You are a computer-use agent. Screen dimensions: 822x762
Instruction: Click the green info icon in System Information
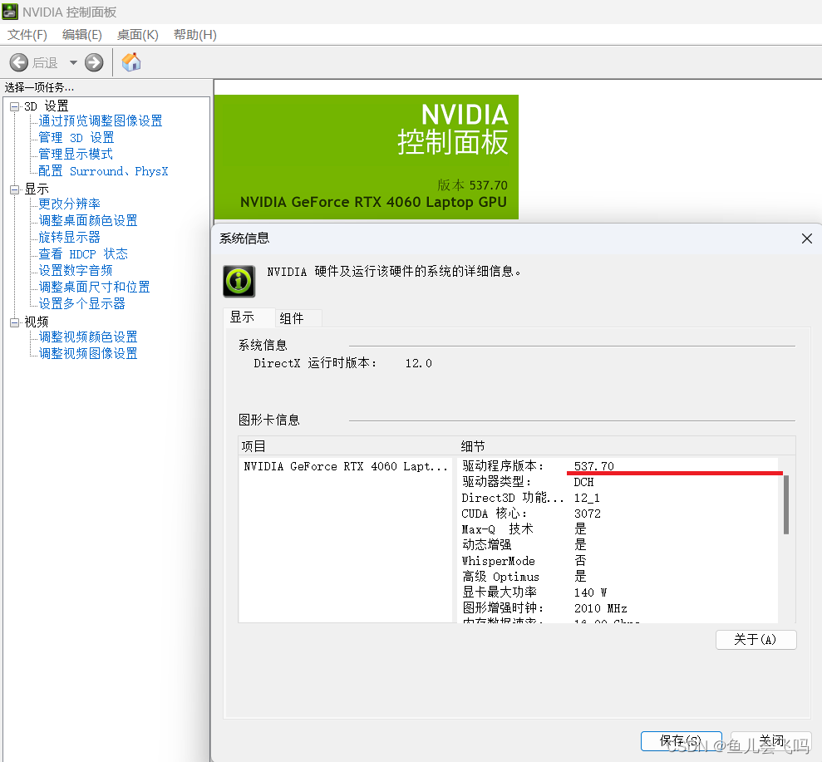click(x=239, y=281)
